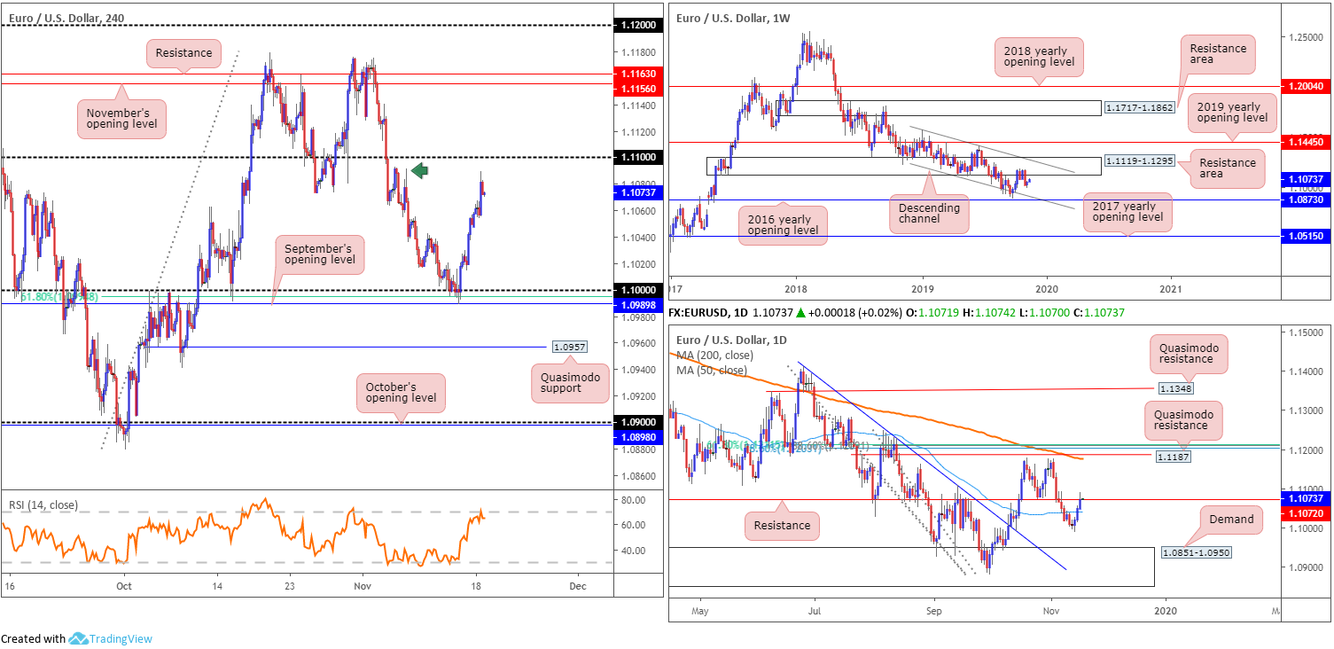Click the blue 1.09898 price tag
Screen dimensions: 1334x649
pos(638,303)
